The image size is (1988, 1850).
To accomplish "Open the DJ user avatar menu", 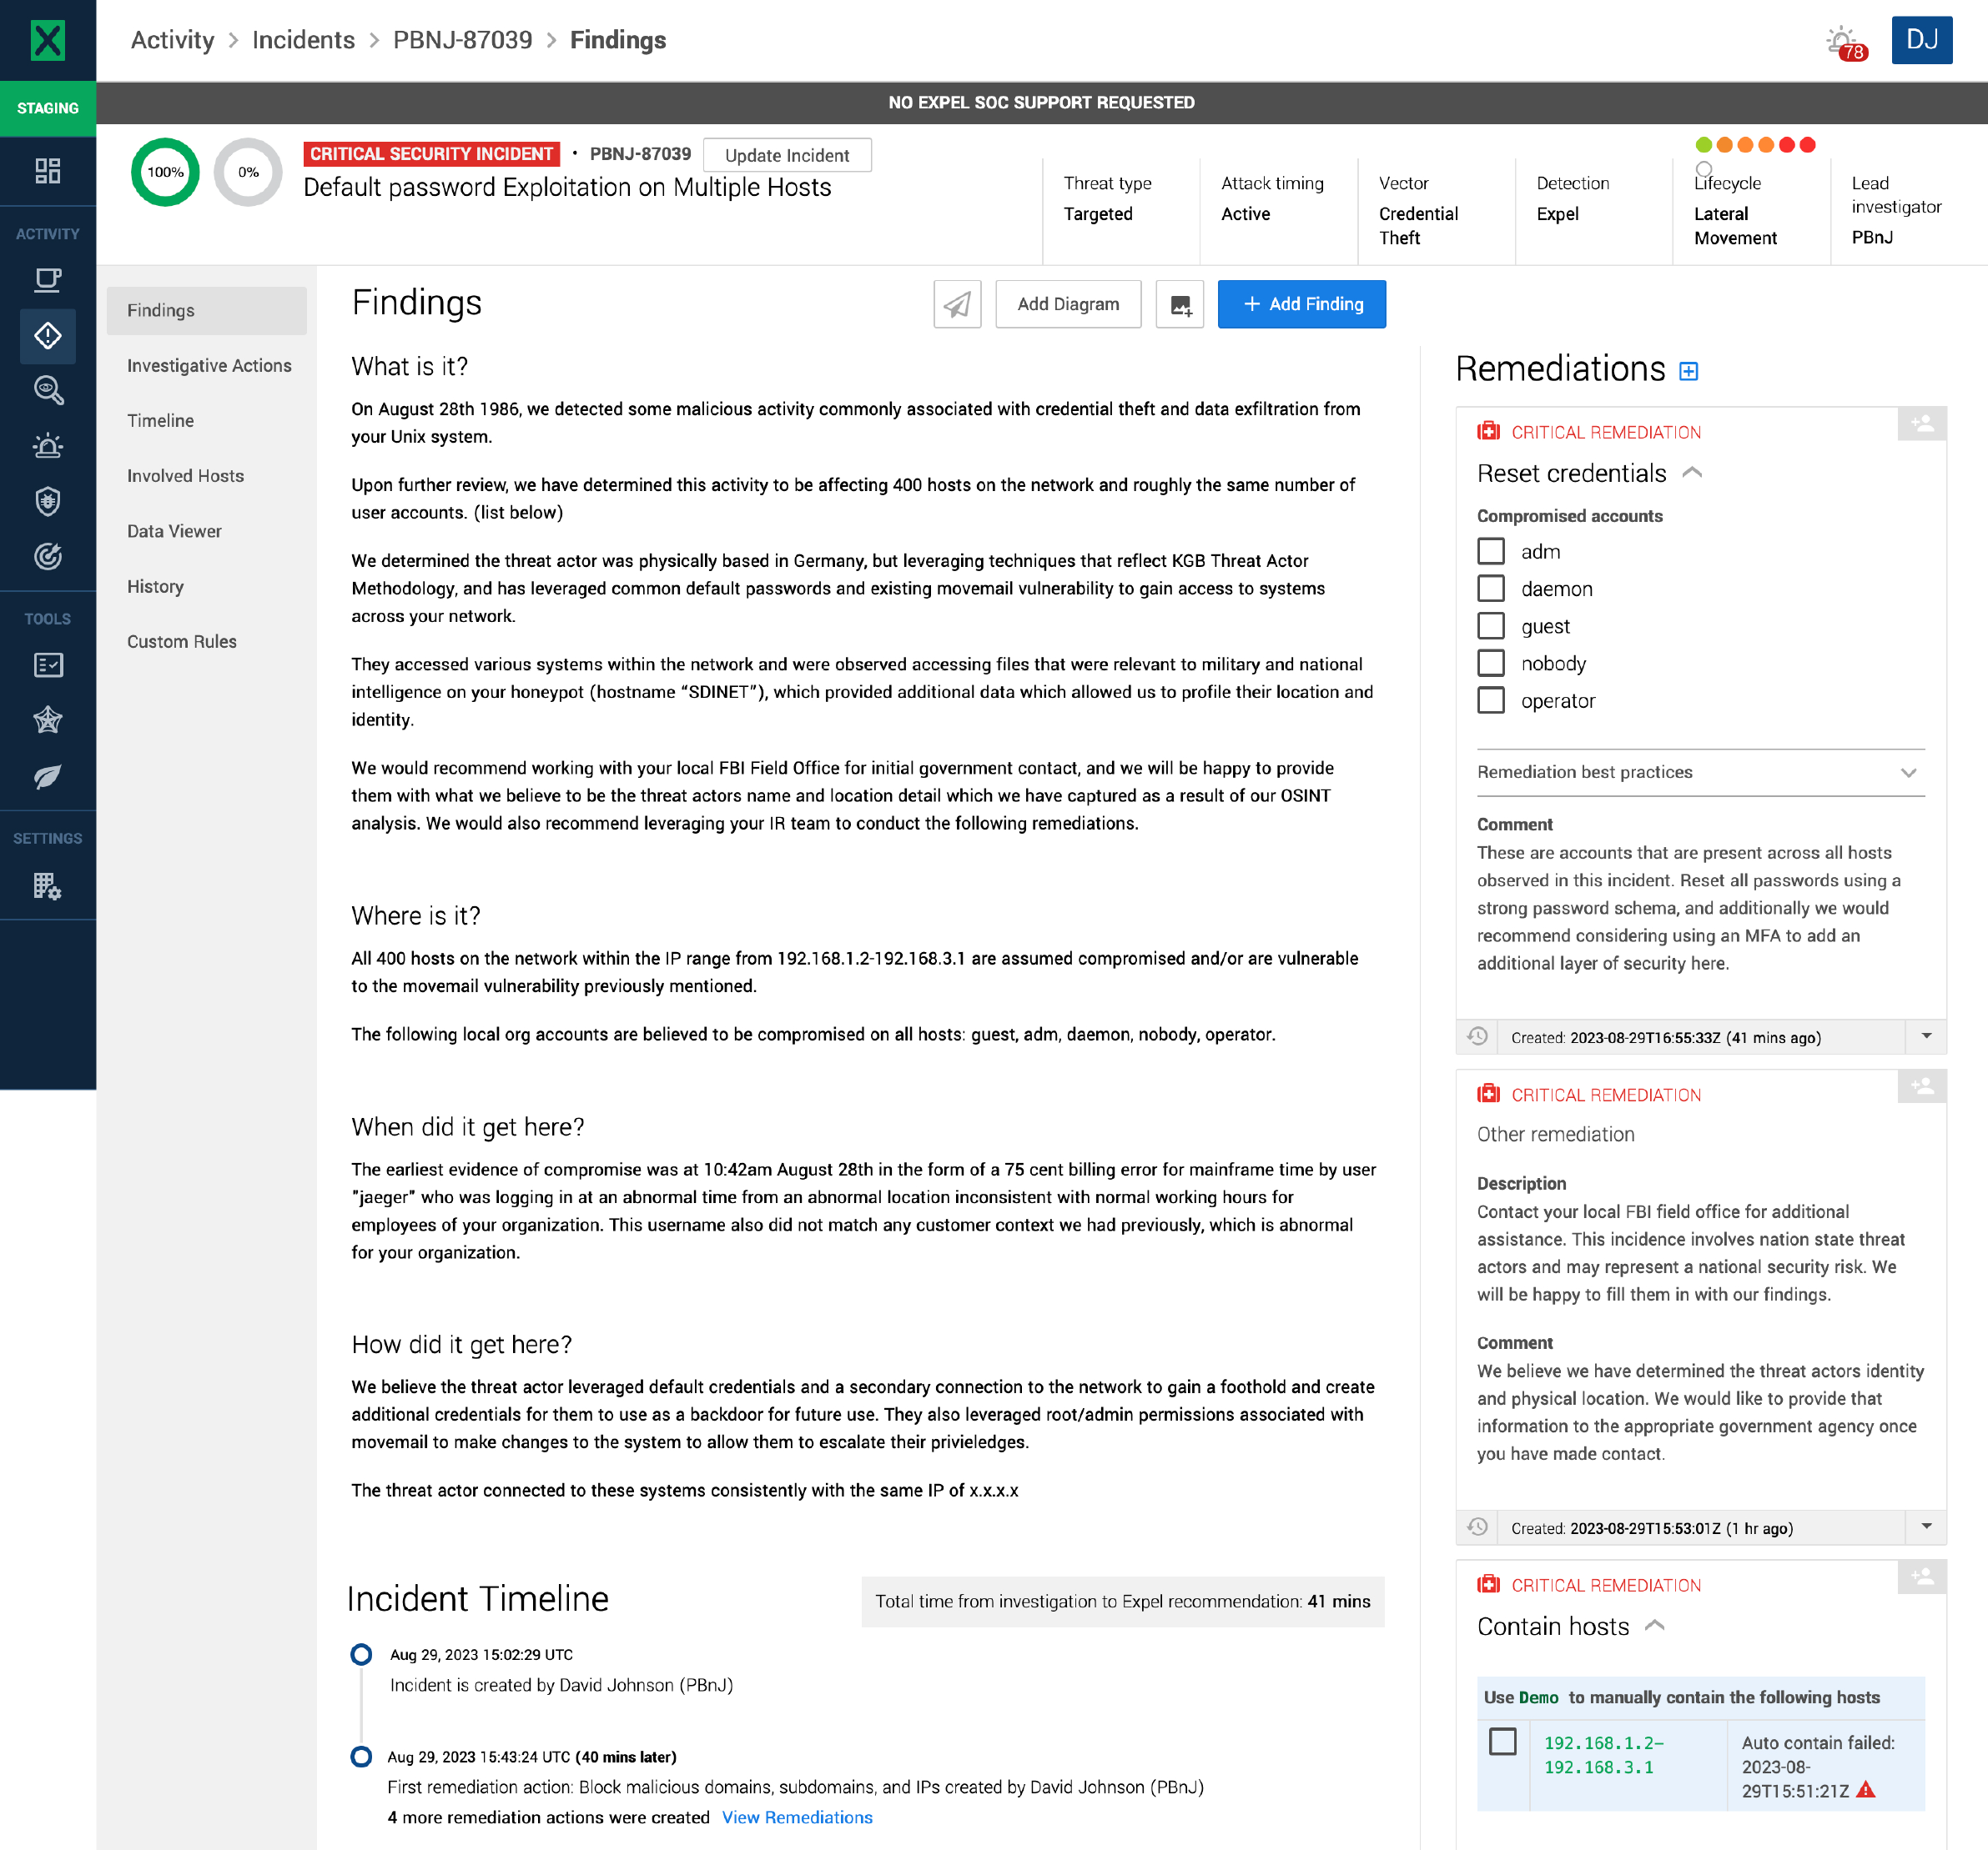I will tap(1921, 40).
